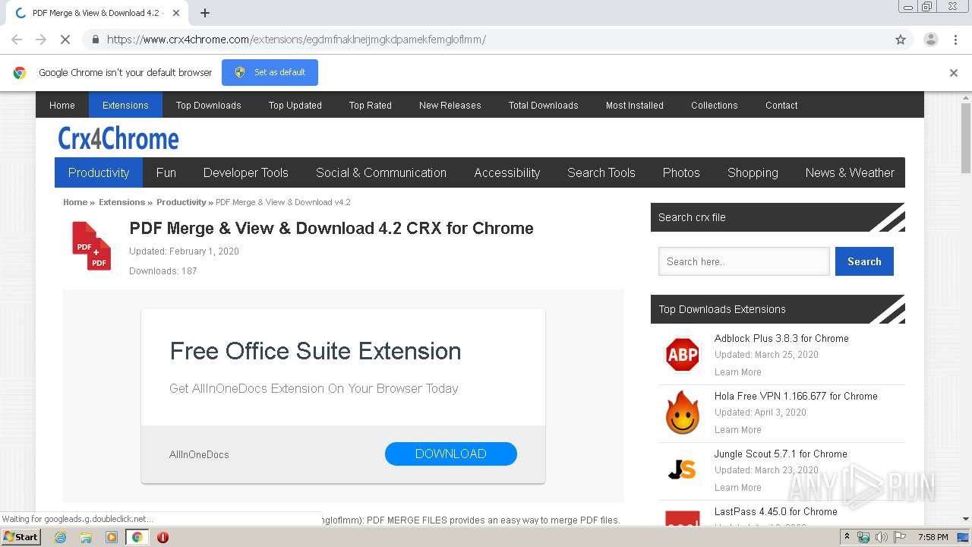The height and width of the screenshot is (547, 972).
Task: Click the Windows Start button
Action: tap(21, 536)
